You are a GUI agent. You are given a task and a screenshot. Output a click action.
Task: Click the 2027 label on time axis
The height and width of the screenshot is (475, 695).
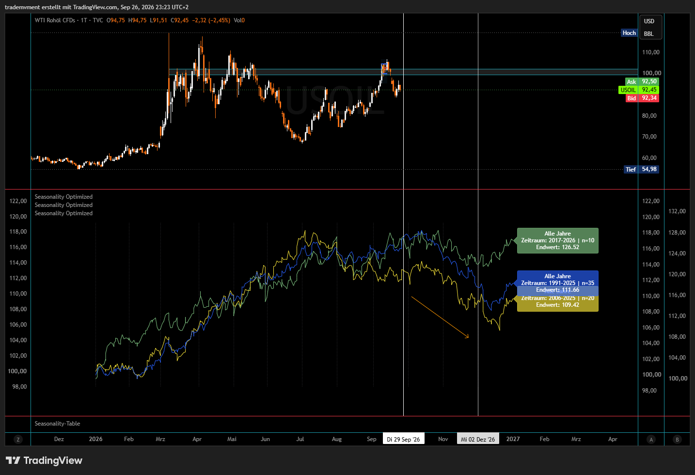click(513, 439)
